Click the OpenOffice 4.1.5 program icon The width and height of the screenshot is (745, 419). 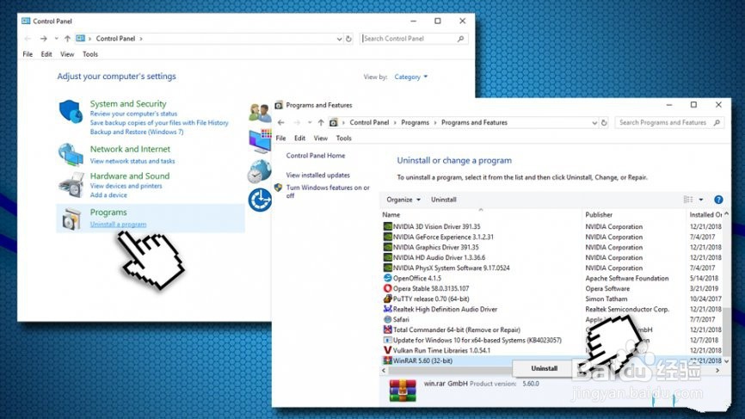(388, 278)
